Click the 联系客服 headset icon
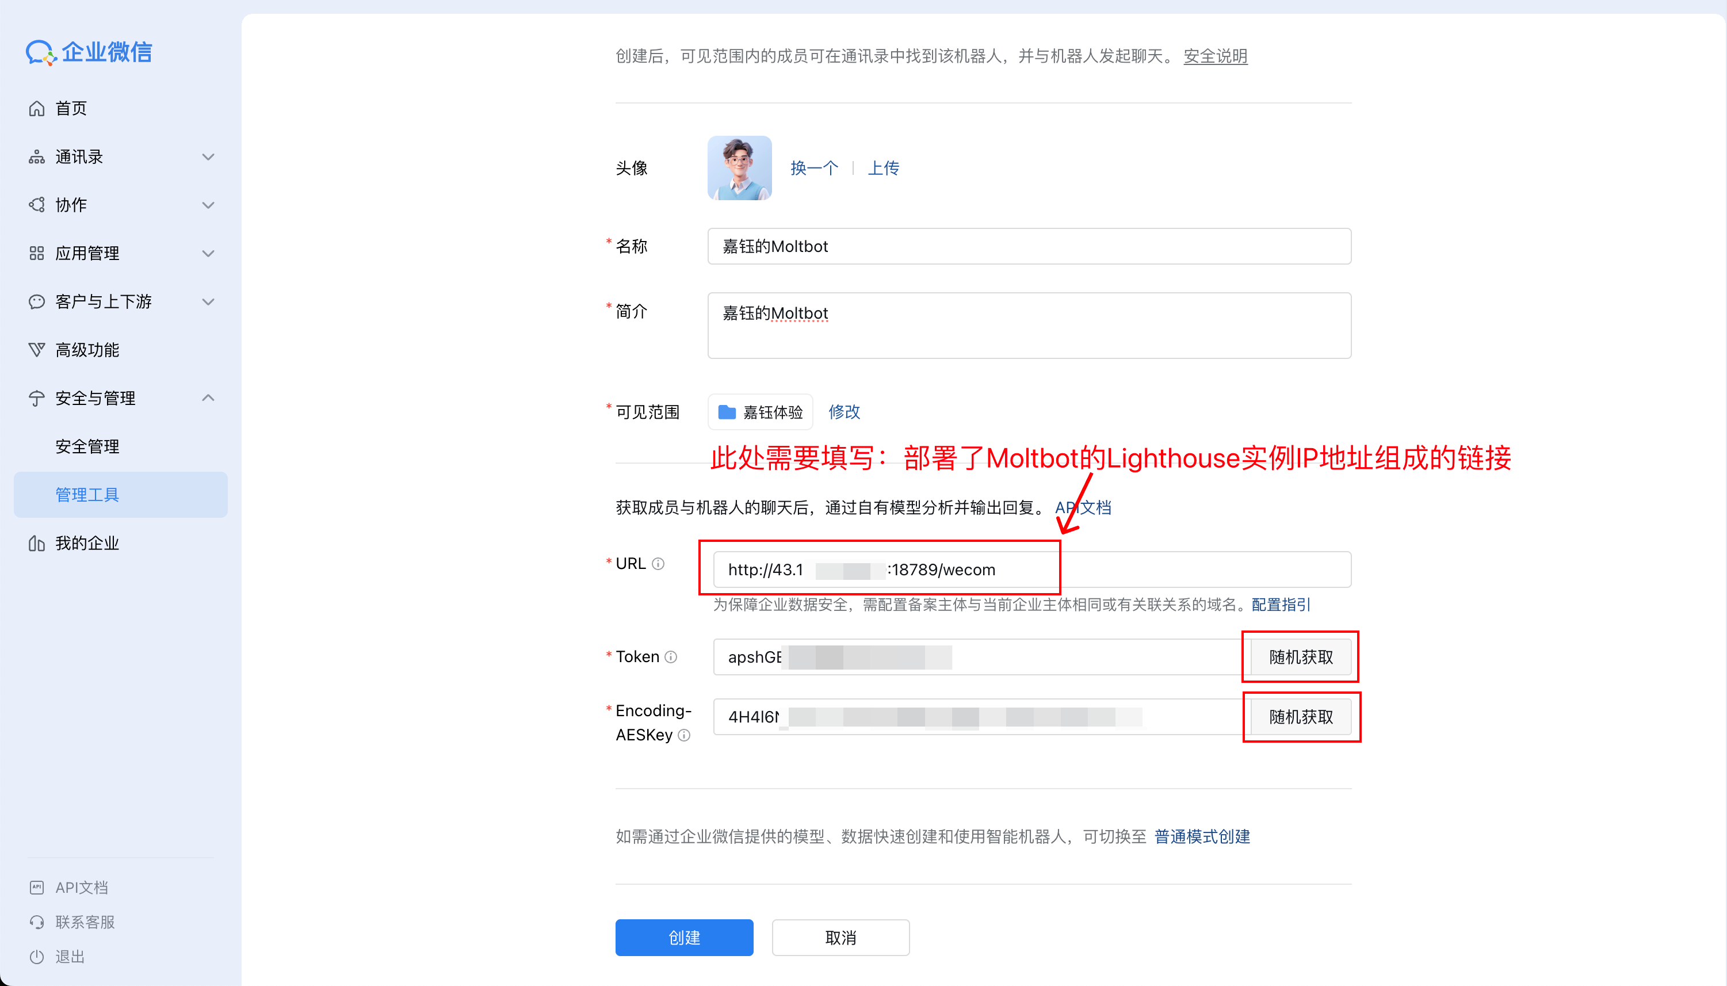Viewport: 1727px width, 986px height. click(x=38, y=922)
